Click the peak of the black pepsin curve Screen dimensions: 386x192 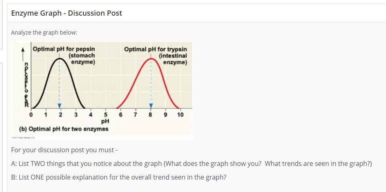[x=60, y=59]
